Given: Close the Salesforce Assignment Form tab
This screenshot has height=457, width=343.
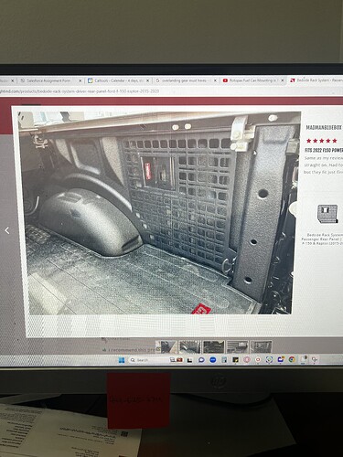Looking at the screenshot, I should click(80, 80).
